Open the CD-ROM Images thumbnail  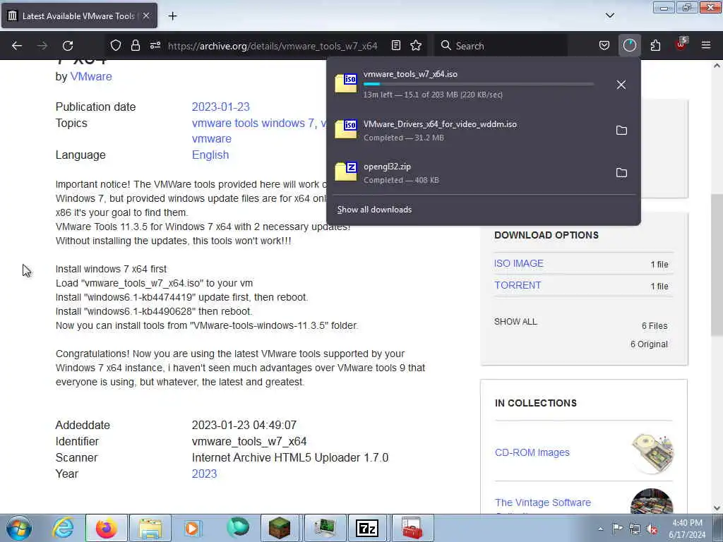[652, 453]
